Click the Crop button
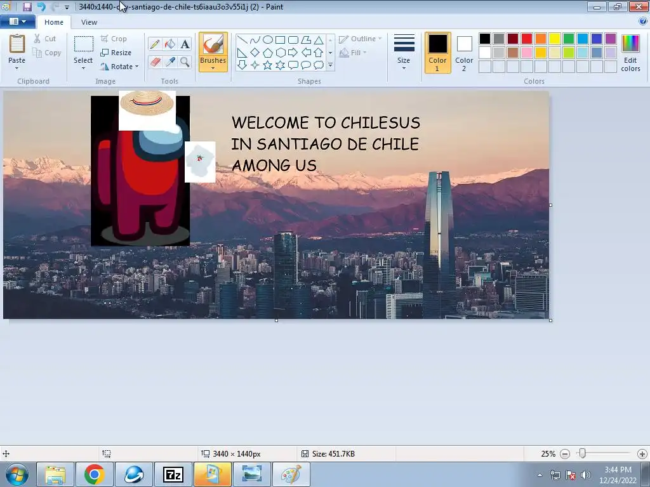 click(114, 39)
